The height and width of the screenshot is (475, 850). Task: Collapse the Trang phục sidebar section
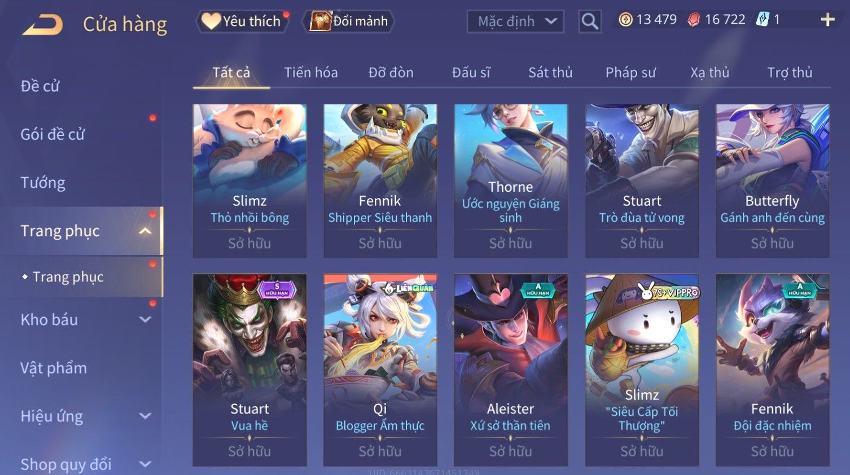[x=145, y=231]
